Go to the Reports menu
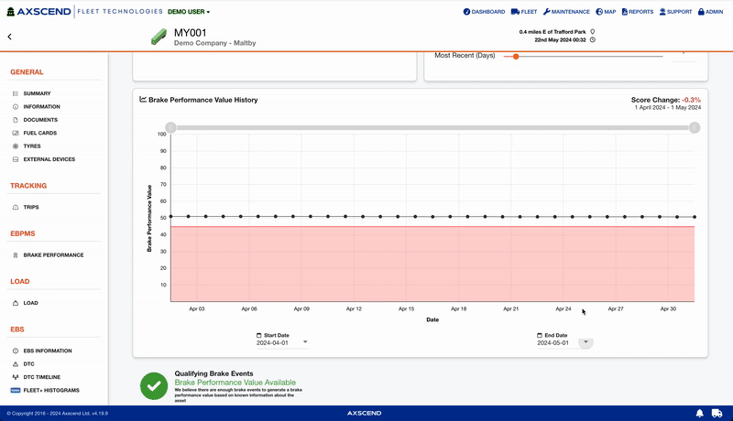The width and height of the screenshot is (733, 421). pos(637,12)
